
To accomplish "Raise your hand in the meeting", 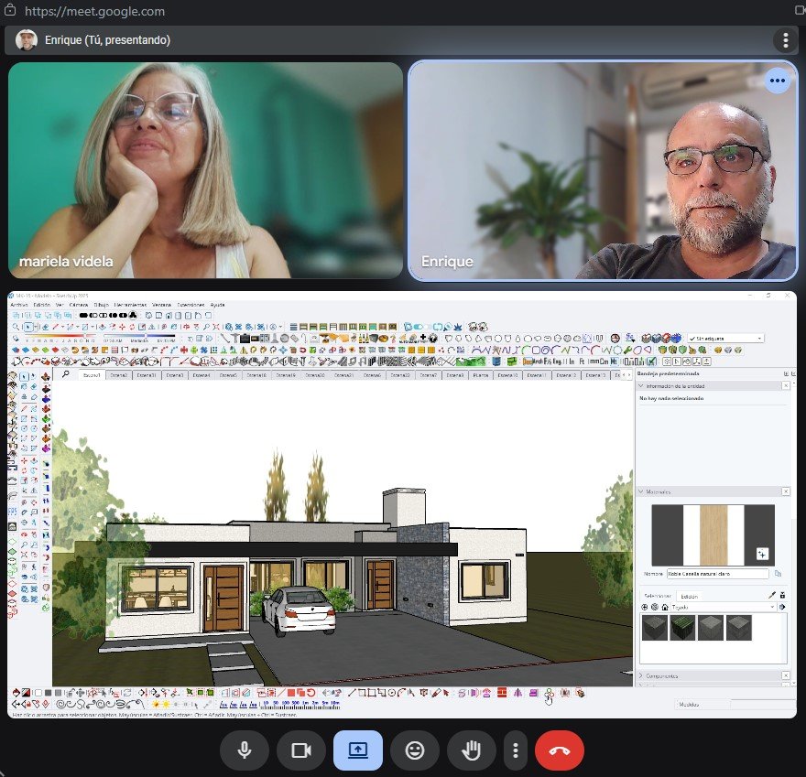I will pyautogui.click(x=472, y=750).
